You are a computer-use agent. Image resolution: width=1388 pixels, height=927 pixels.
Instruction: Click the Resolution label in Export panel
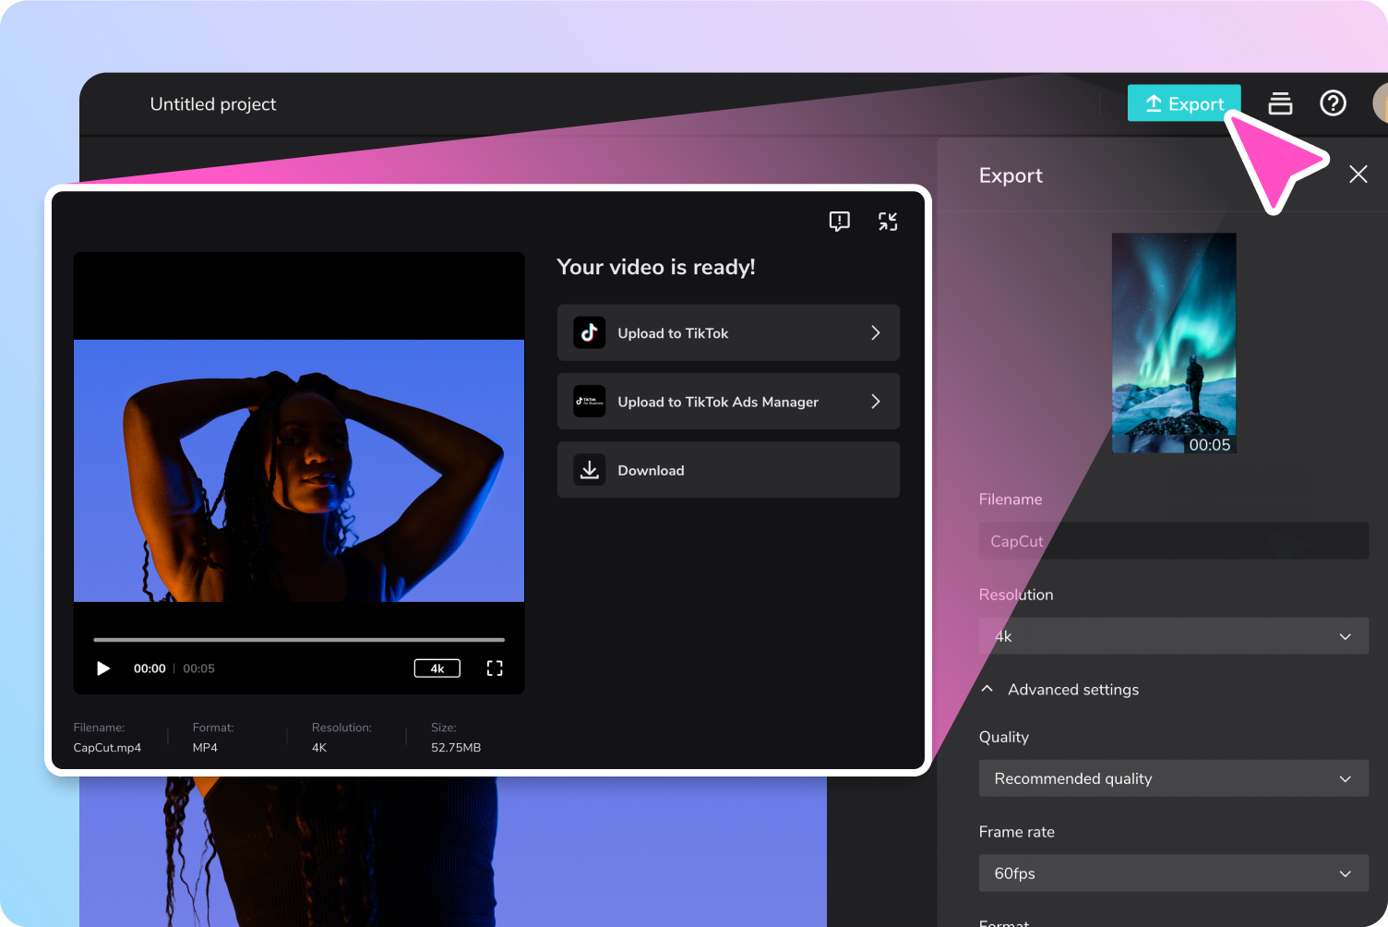[1016, 595]
